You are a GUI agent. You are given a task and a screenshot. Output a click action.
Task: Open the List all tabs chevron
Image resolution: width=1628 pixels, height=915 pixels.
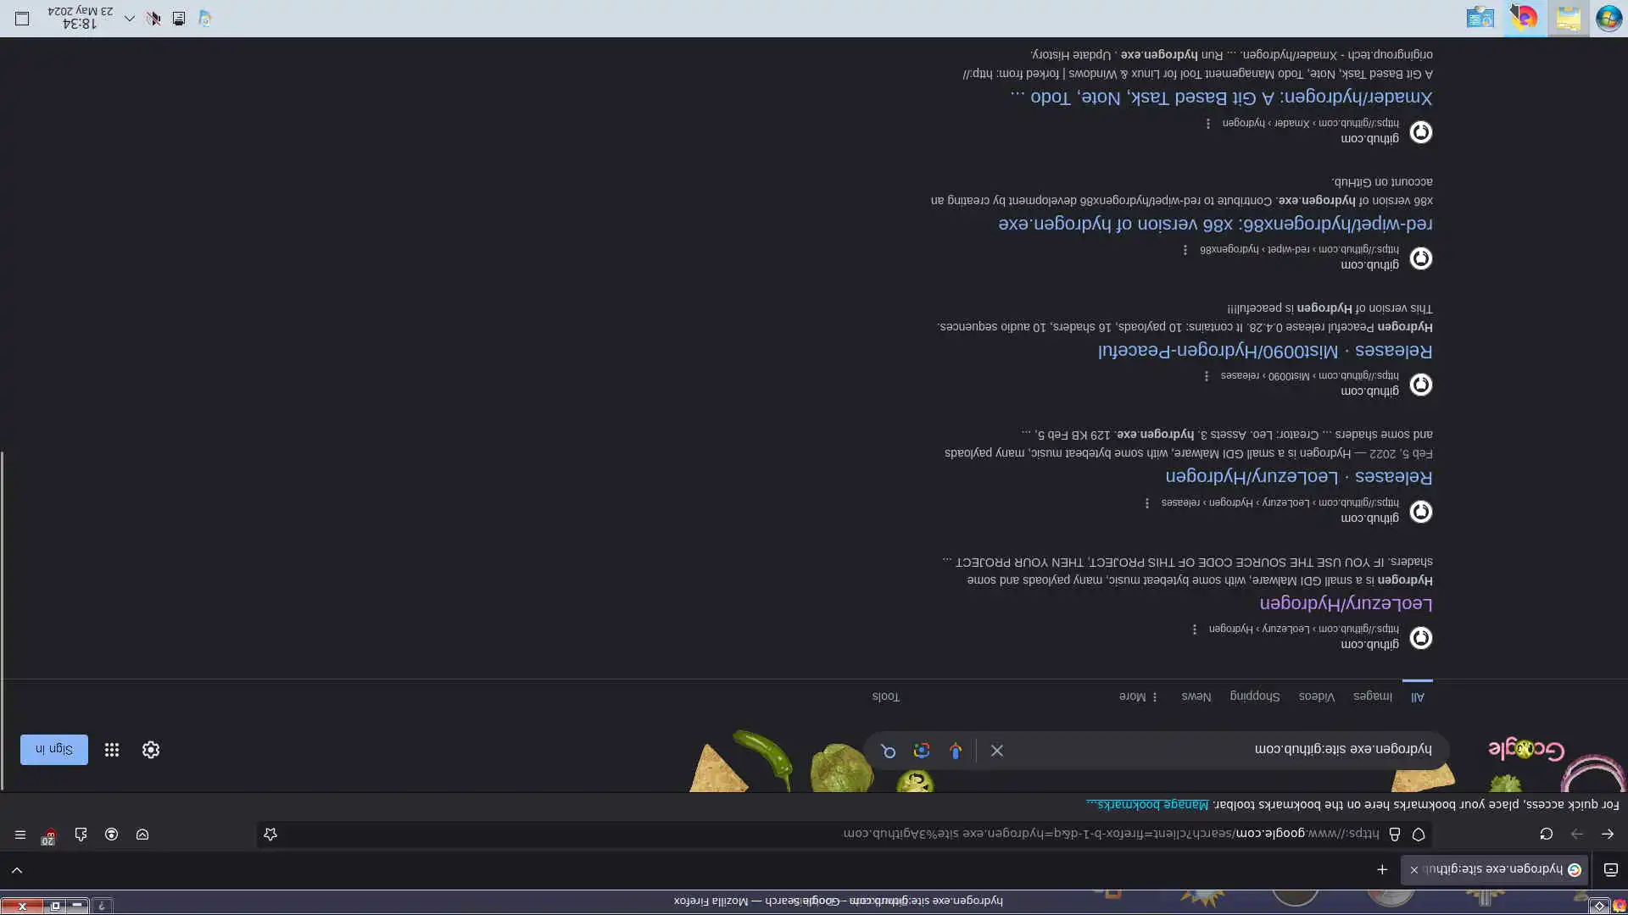click(16, 870)
